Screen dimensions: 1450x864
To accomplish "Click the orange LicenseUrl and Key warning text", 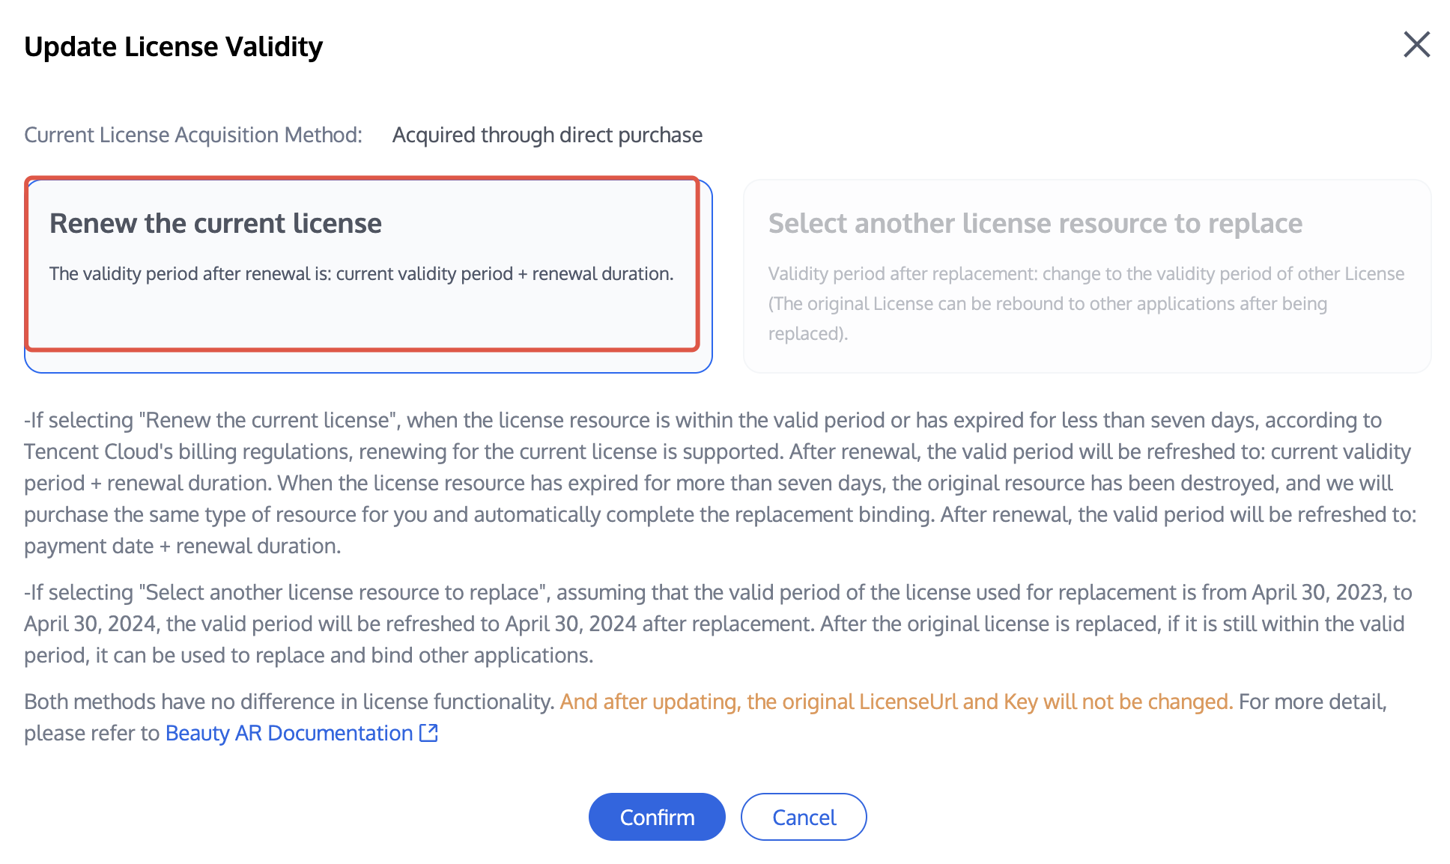I will pos(896,702).
